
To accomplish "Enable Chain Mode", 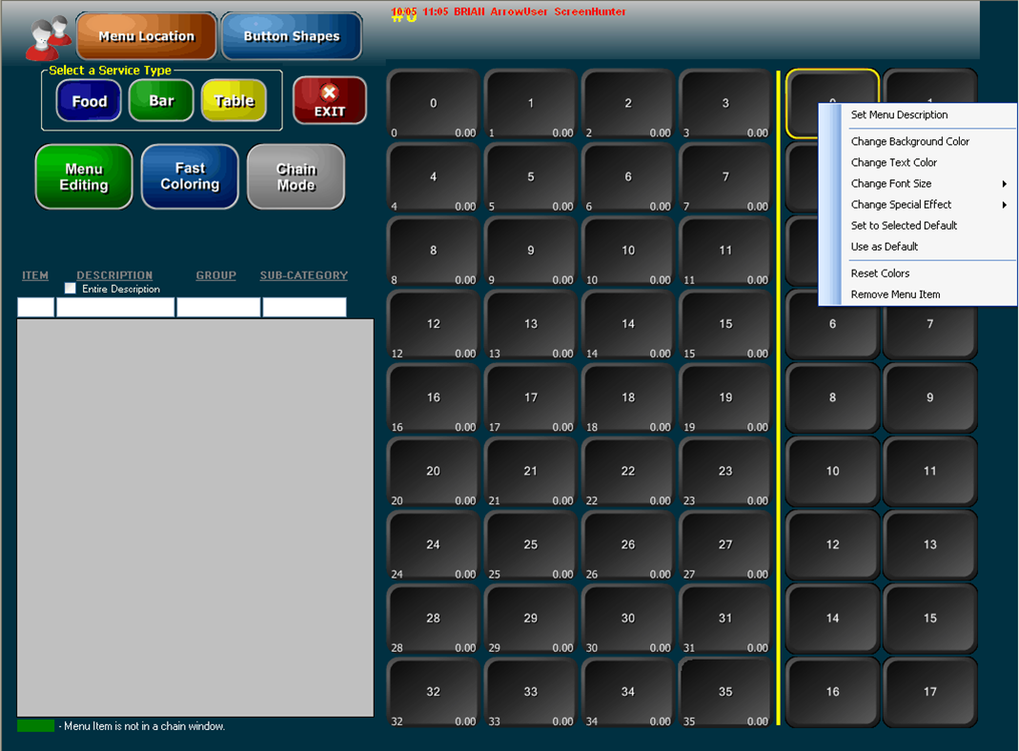I will click(296, 176).
